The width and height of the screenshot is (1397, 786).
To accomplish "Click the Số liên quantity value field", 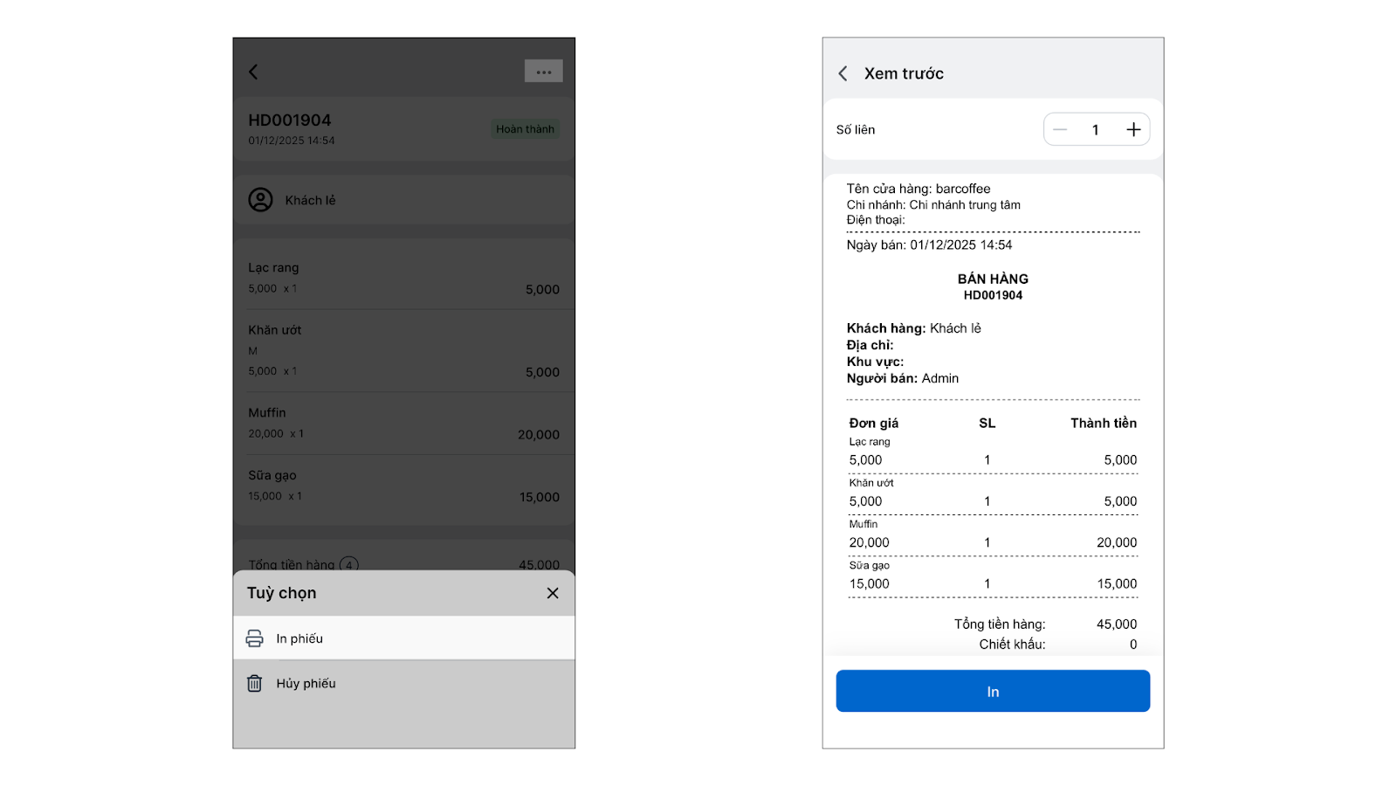I will (x=1096, y=130).
